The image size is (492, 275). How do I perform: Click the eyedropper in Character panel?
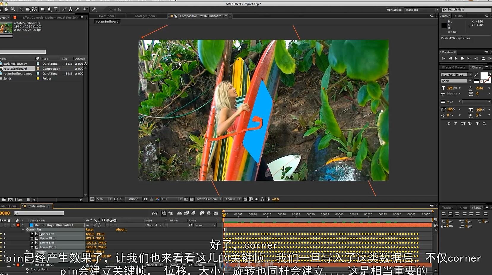click(476, 74)
